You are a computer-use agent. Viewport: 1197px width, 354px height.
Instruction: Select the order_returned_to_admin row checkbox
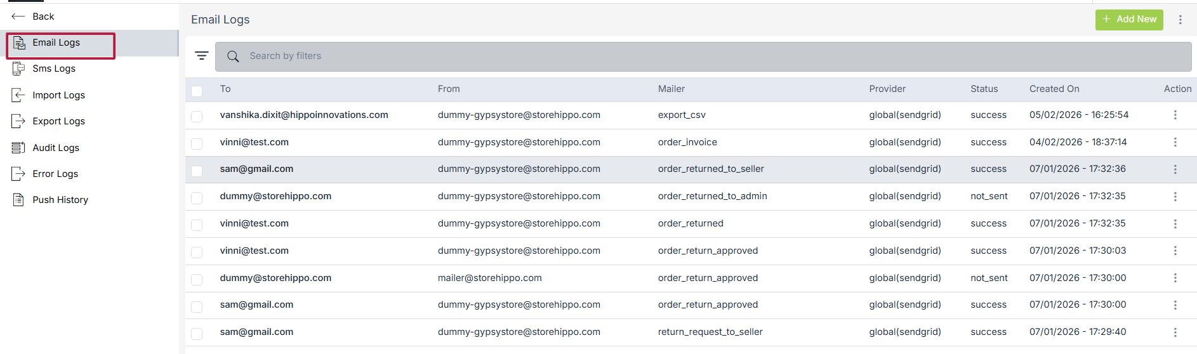tap(197, 198)
